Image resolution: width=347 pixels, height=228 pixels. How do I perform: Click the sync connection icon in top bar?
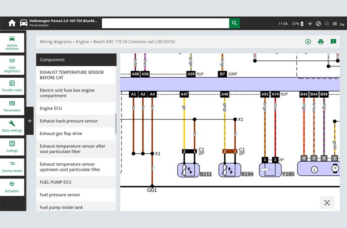[x=318, y=24]
